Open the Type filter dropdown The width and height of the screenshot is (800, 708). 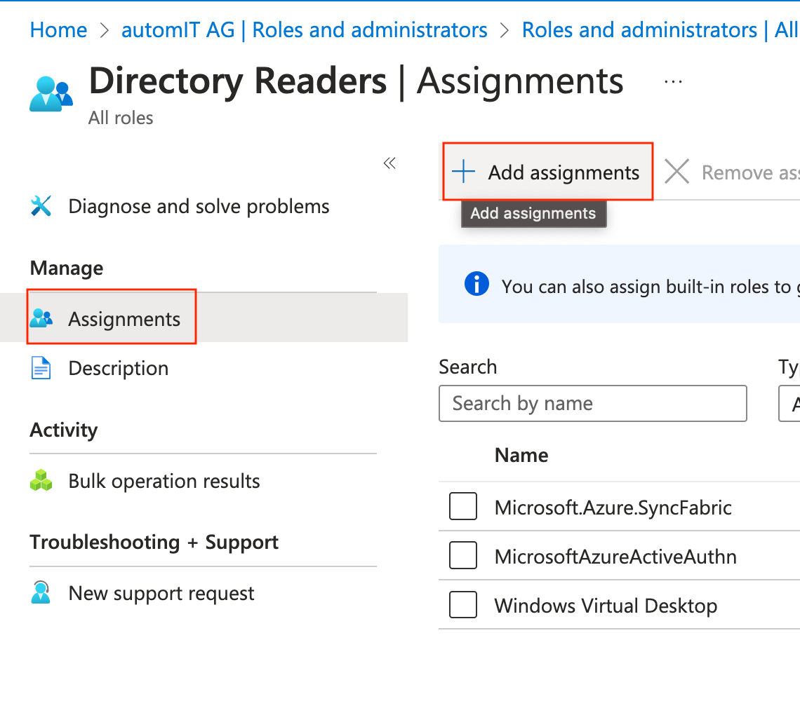[x=790, y=404]
